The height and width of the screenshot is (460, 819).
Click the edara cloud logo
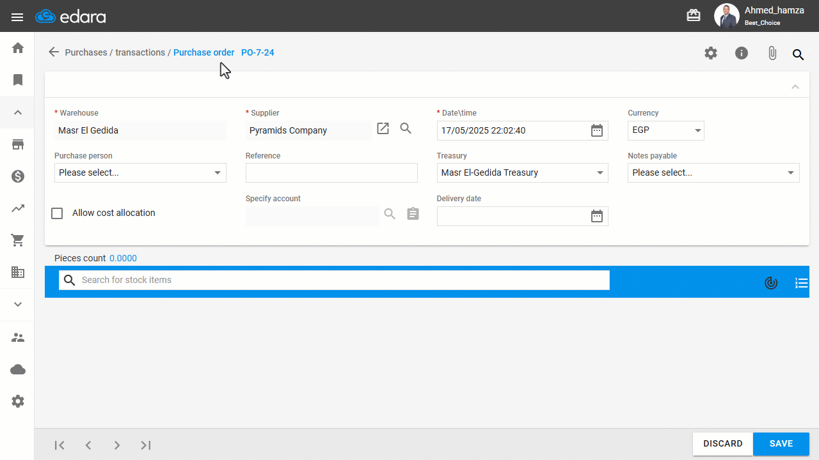pyautogui.click(x=70, y=17)
